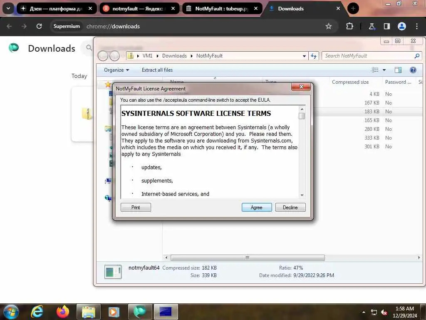Screen dimensions: 426x320
Task: Print the Sysinternals license terms
Action: pos(136,207)
